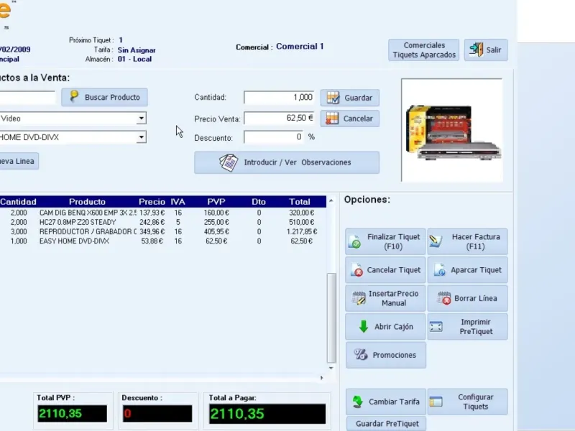This screenshot has height=431, width=575.
Task: Open the Video category dropdown
Action: [x=141, y=119]
